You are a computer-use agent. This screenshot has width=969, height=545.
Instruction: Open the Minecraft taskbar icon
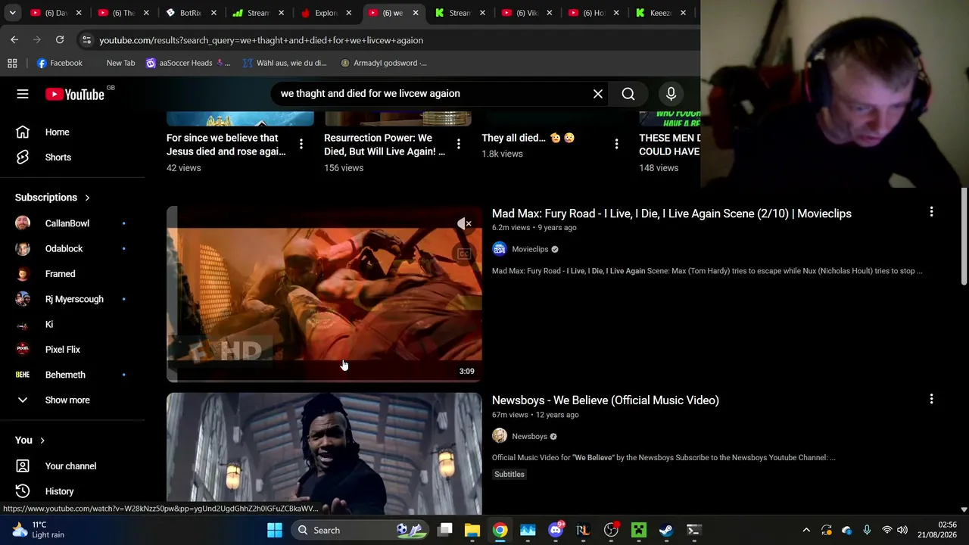[639, 530]
